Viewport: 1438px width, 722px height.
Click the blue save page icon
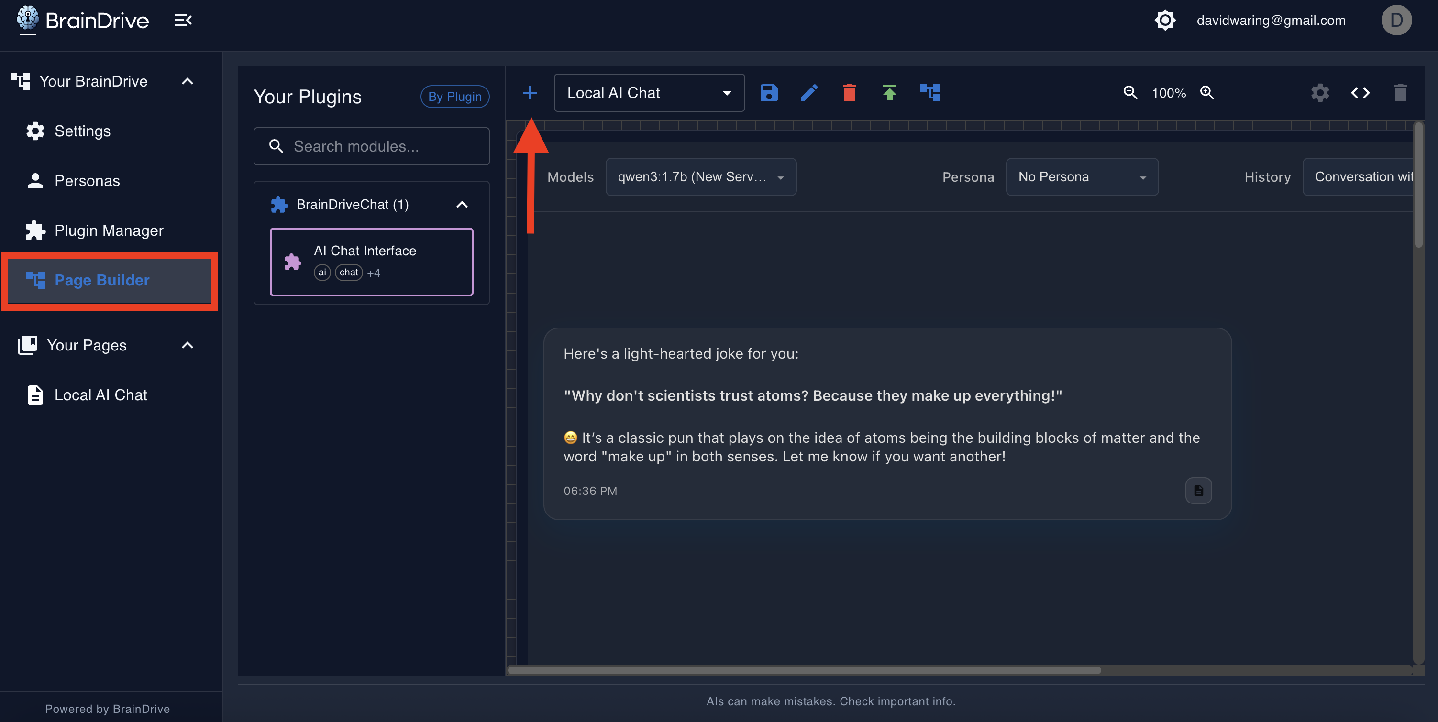point(769,93)
